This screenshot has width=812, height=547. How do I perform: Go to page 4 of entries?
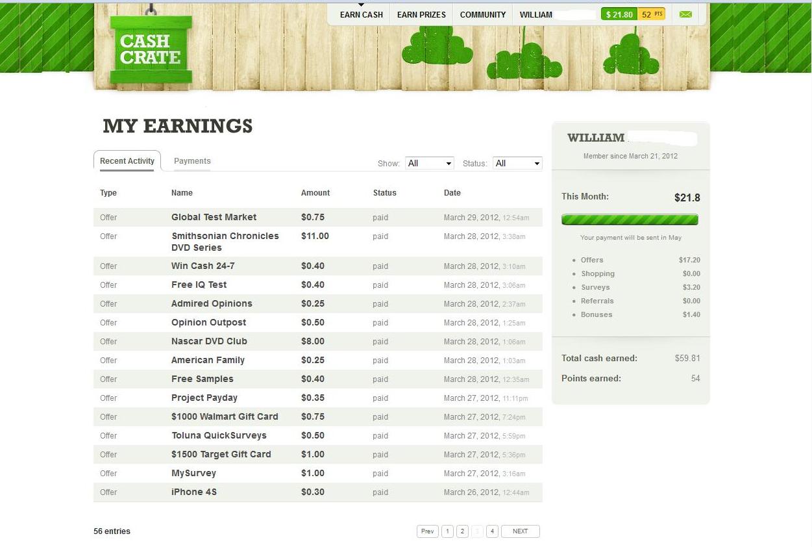(x=492, y=531)
